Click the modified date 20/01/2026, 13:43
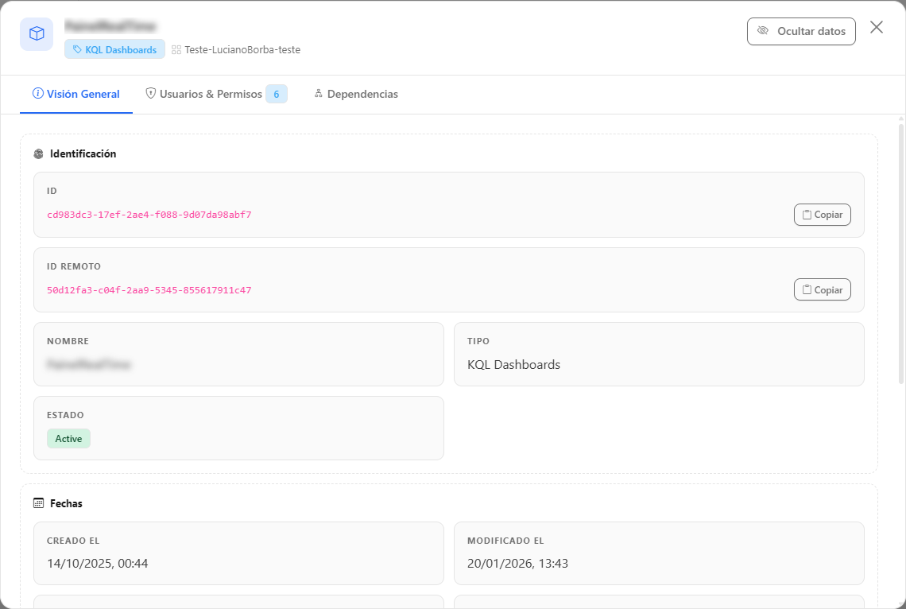This screenshot has height=609, width=906. click(x=517, y=564)
